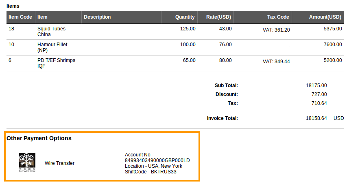Click the ShiftCode BKTRUS33 text
Image resolution: width=349 pixels, height=188 pixels.
(151, 172)
